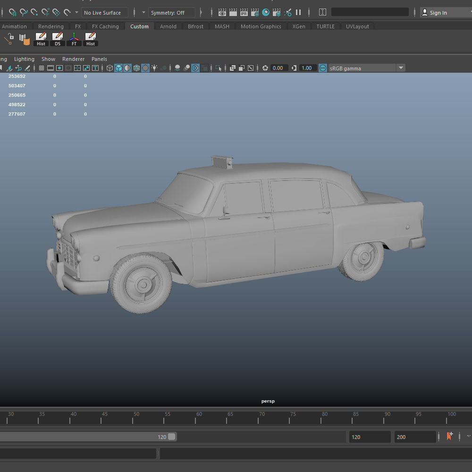The image size is (472, 472).
Task: Expand the symmetry options arrow
Action: pos(143,12)
